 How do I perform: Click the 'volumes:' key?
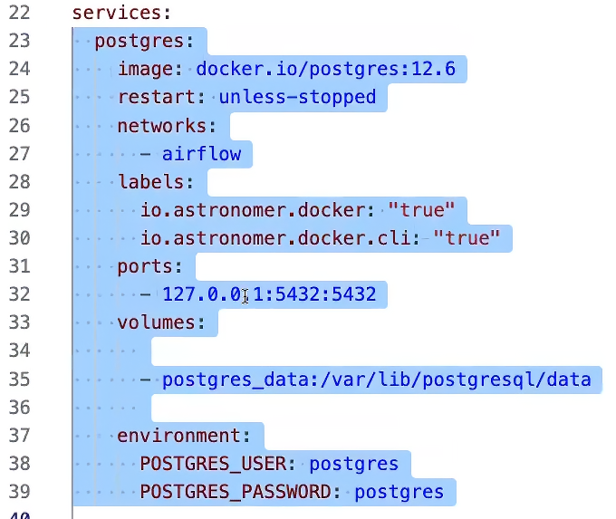click(x=161, y=322)
